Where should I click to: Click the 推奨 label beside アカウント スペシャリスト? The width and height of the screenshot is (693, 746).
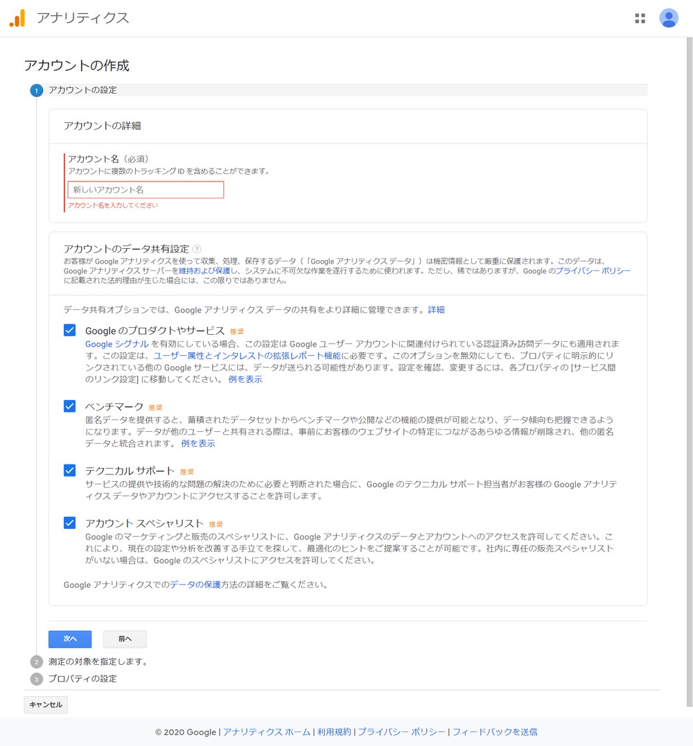tap(216, 524)
